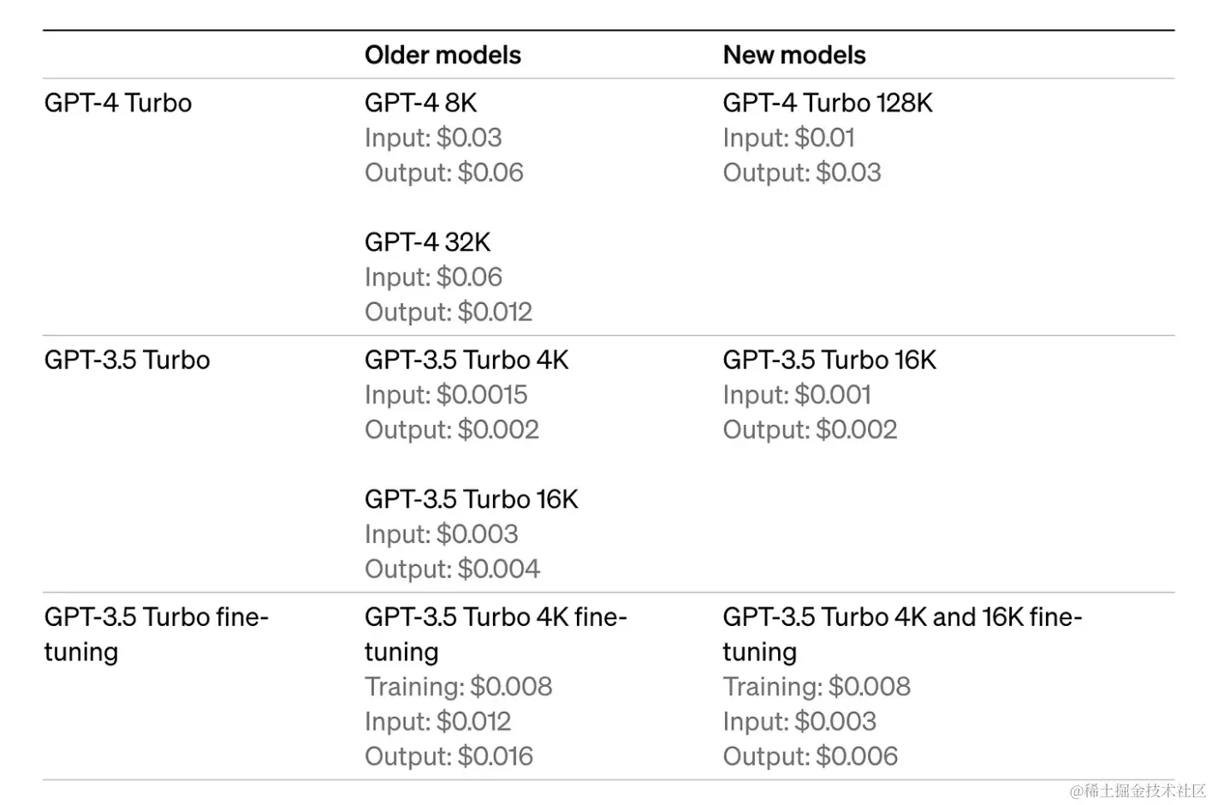Image resolution: width=1212 pixels, height=805 pixels.
Task: Select "Output: $0.06" under GPT-4 8K
Action: [x=443, y=173]
